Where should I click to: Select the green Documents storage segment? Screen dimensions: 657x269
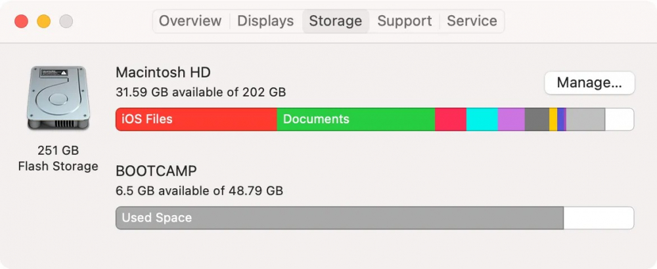(x=355, y=119)
